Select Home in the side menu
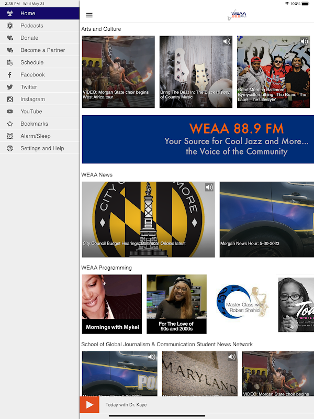314x419 pixels. (x=40, y=14)
